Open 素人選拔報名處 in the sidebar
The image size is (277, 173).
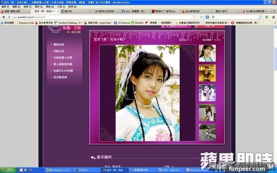[62, 64]
